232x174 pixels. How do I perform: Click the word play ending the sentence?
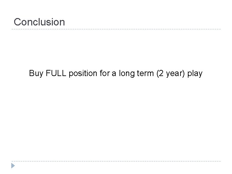coord(195,73)
